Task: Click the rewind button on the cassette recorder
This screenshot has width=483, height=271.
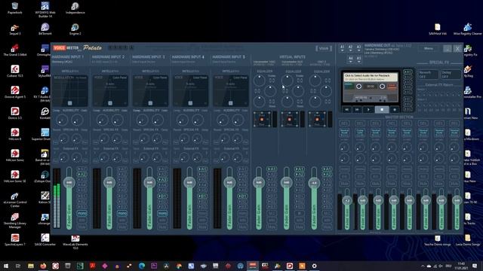Action: click(347, 109)
